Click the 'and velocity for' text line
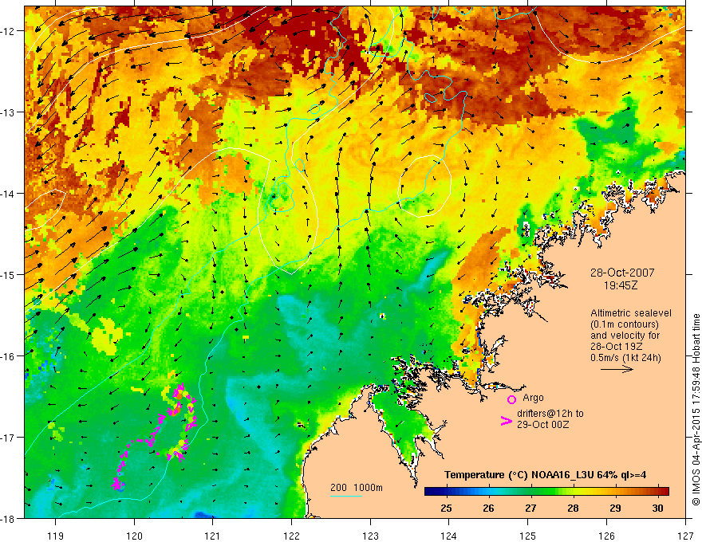 (x=625, y=336)
